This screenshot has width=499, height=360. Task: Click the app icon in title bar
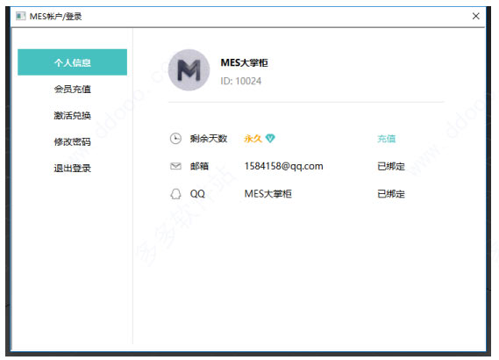pyautogui.click(x=21, y=16)
